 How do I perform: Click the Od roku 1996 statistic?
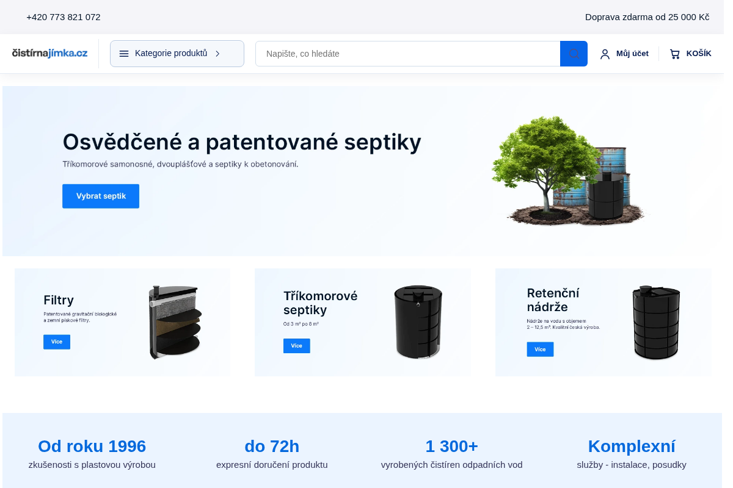click(92, 447)
